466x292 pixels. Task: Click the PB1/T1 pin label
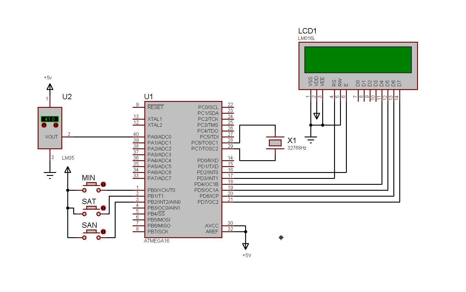point(155,196)
